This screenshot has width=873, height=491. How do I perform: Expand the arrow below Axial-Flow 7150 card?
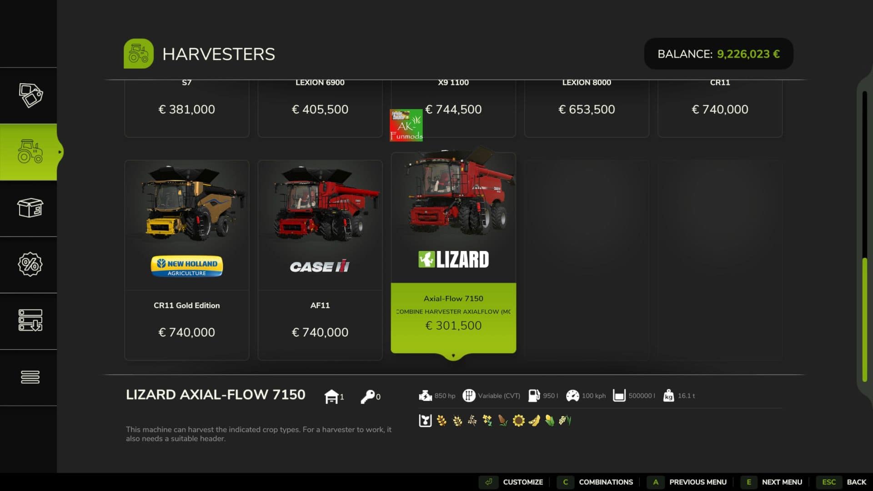tap(453, 356)
